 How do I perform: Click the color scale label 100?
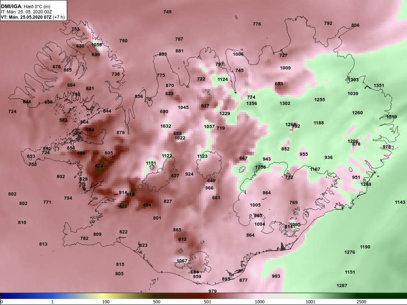tap(106, 302)
